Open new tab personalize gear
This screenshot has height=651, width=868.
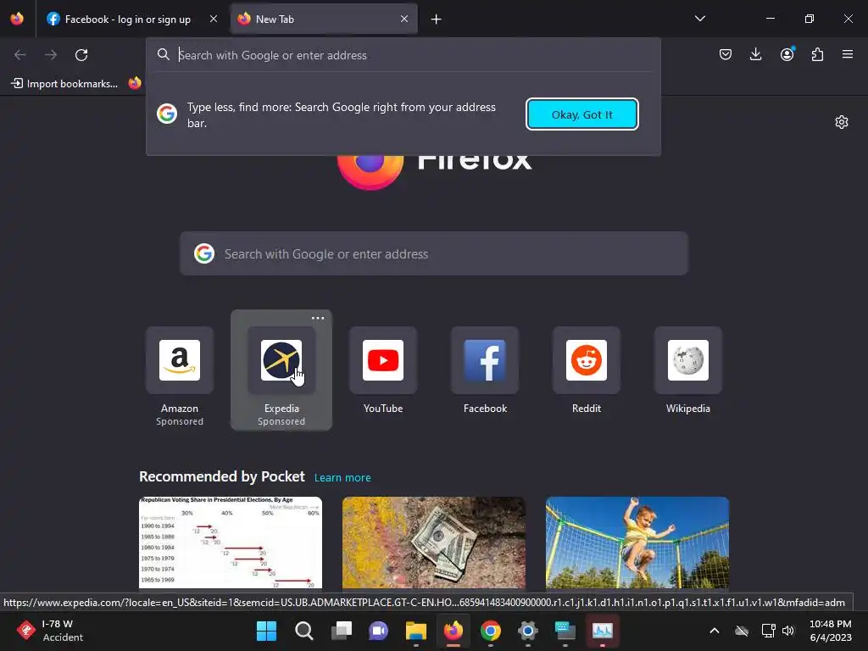842,122
